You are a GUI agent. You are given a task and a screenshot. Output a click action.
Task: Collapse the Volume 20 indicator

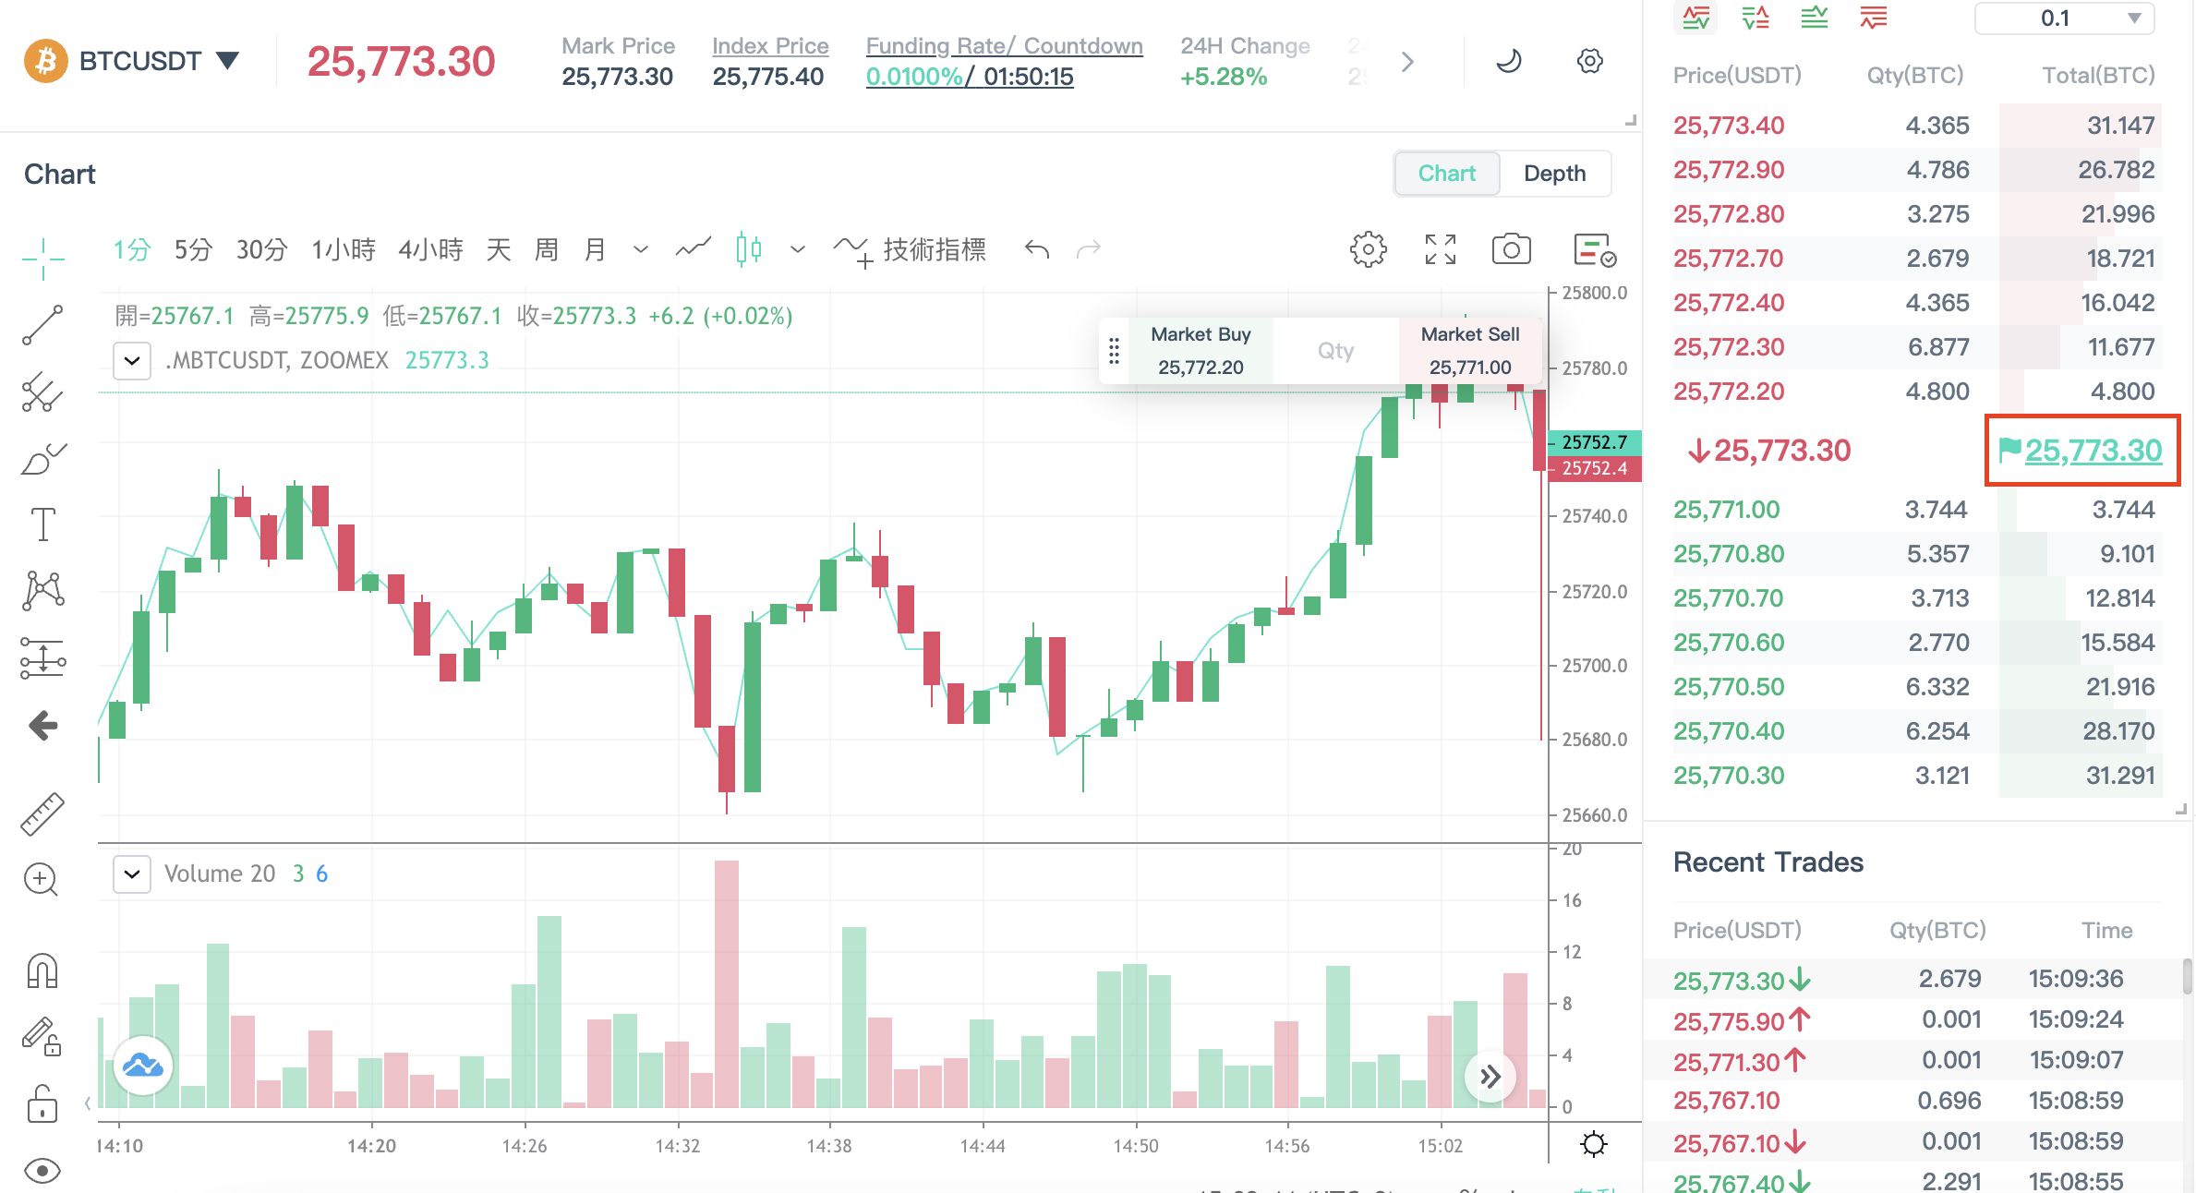[x=132, y=874]
